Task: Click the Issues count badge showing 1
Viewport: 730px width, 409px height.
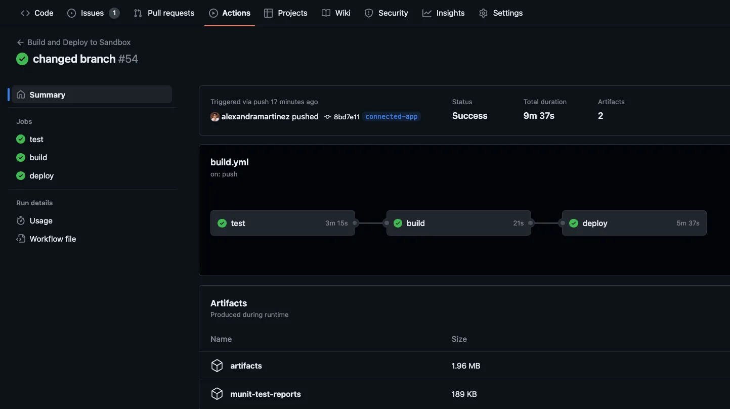Action: pos(114,13)
